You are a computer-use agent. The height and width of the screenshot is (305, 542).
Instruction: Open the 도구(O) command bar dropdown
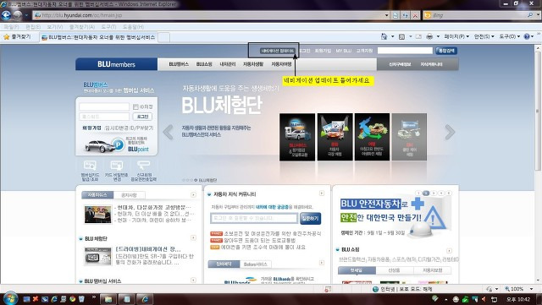pos(509,36)
